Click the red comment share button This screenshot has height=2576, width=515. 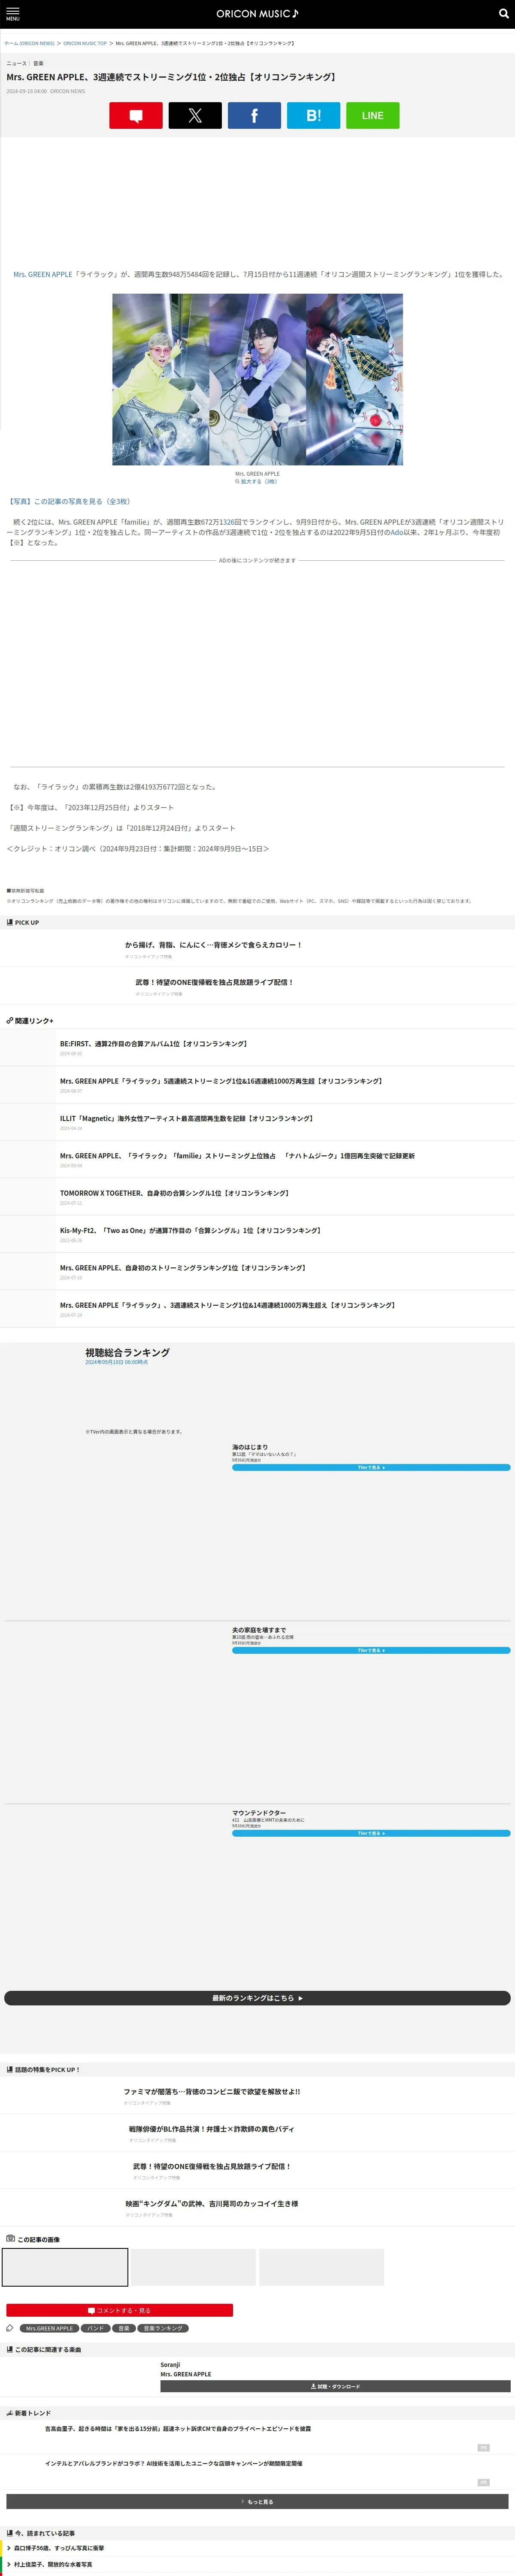click(x=136, y=116)
